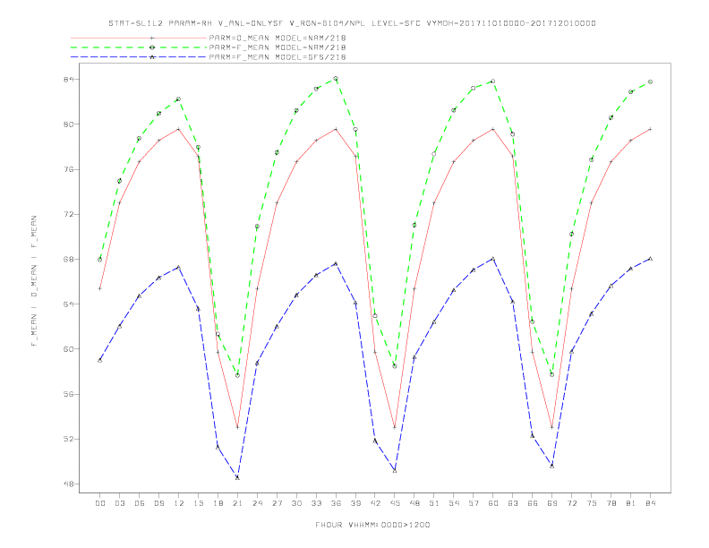
Task: Click the y-axis tick label 72
Action: [x=68, y=214]
